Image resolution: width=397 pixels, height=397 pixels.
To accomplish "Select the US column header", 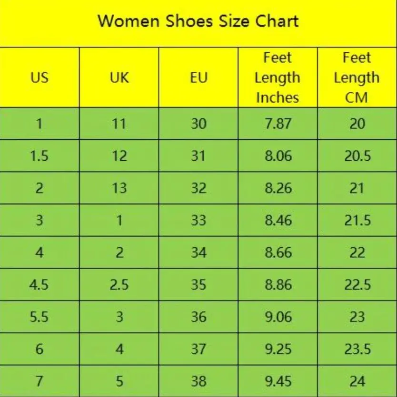I will (x=39, y=77).
